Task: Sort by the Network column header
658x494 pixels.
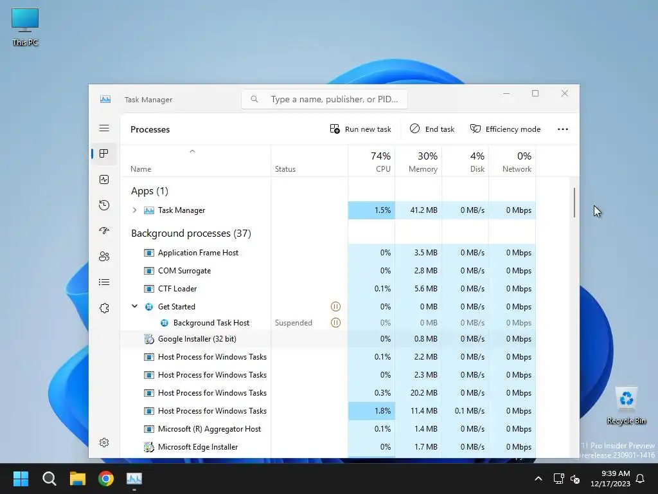Action: [512, 161]
